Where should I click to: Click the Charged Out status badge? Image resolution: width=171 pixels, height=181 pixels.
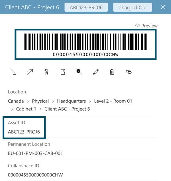point(133,7)
